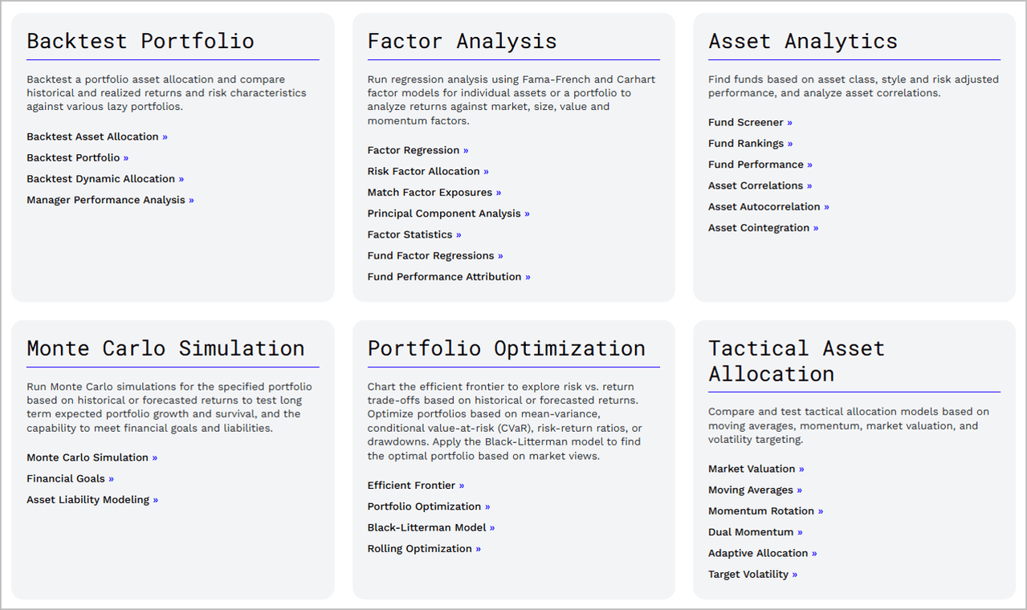The width and height of the screenshot is (1027, 610).
Task: Go to Fund Performance Attribution
Action: (449, 276)
